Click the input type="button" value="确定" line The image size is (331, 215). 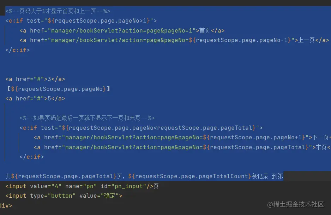64,196
